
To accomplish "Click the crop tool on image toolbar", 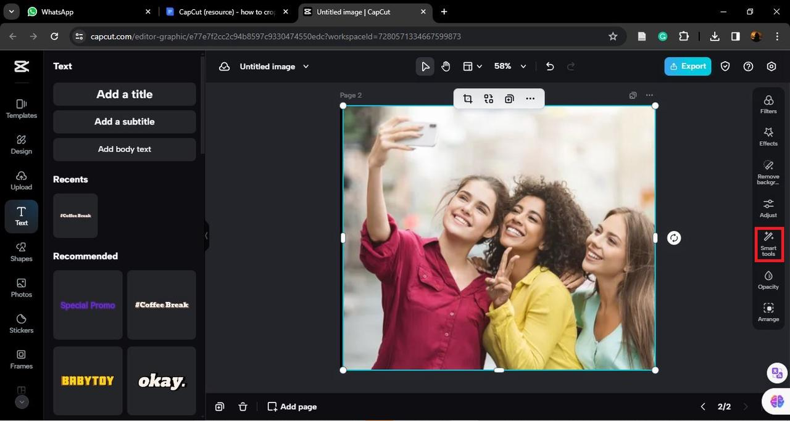I will [468, 99].
